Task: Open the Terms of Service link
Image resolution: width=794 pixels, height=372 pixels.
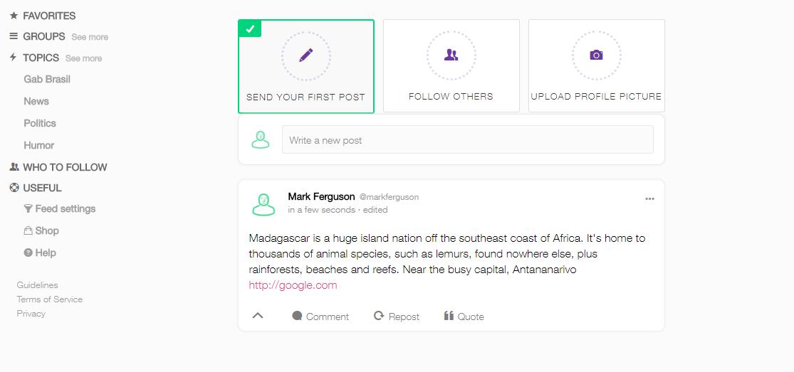Action: pyautogui.click(x=50, y=299)
